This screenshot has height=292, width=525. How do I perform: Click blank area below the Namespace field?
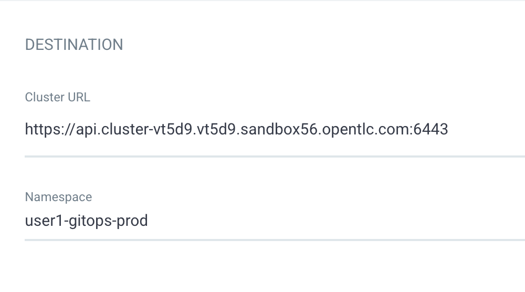click(262, 267)
